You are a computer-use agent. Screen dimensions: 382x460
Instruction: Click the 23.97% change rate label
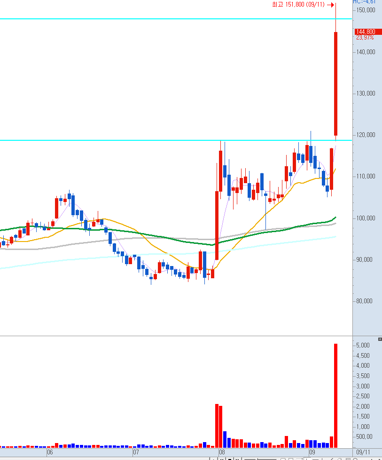pyautogui.click(x=365, y=38)
